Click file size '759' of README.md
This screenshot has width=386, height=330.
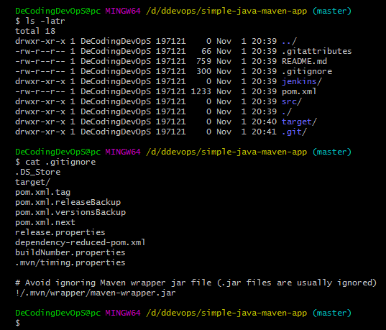[x=203, y=61]
